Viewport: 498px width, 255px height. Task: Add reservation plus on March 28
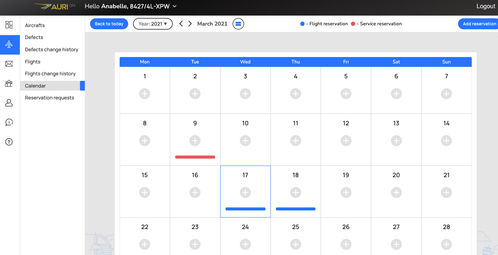(446, 244)
